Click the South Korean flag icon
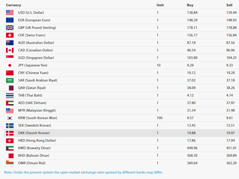The width and height of the screenshot is (239, 179). point(10,118)
